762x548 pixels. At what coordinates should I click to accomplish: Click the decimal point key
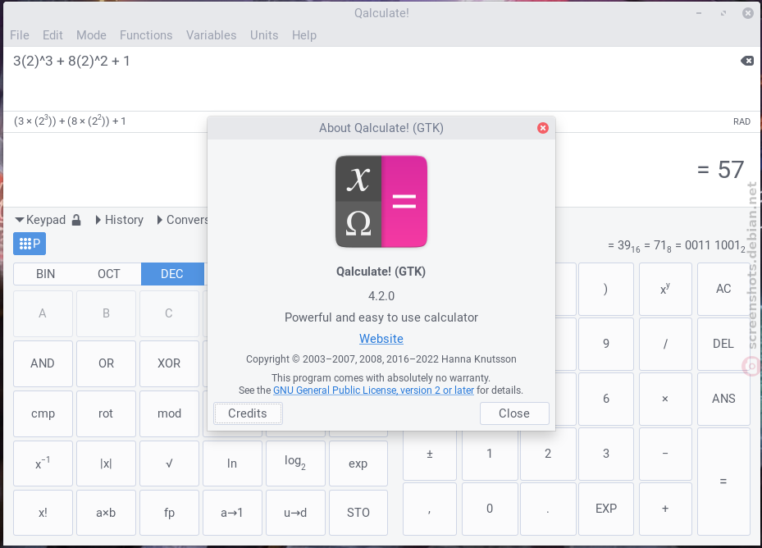tap(548, 509)
